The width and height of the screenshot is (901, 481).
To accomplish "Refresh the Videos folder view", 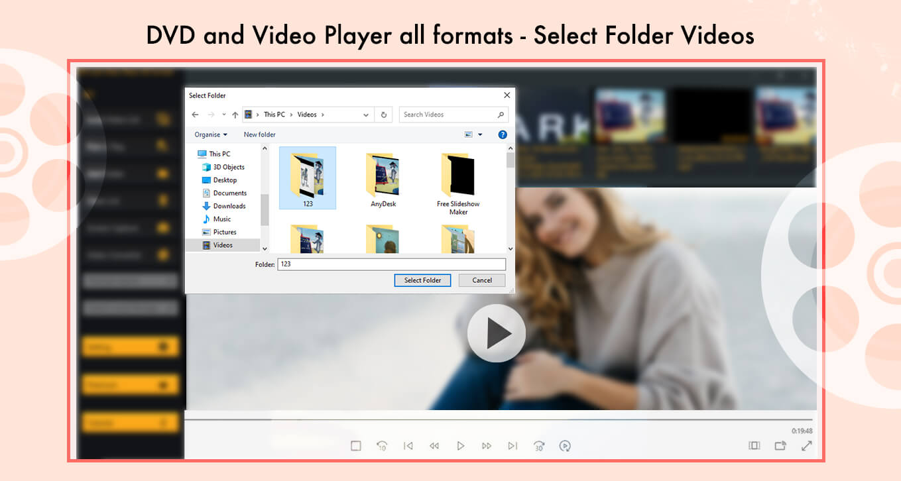I will click(383, 115).
